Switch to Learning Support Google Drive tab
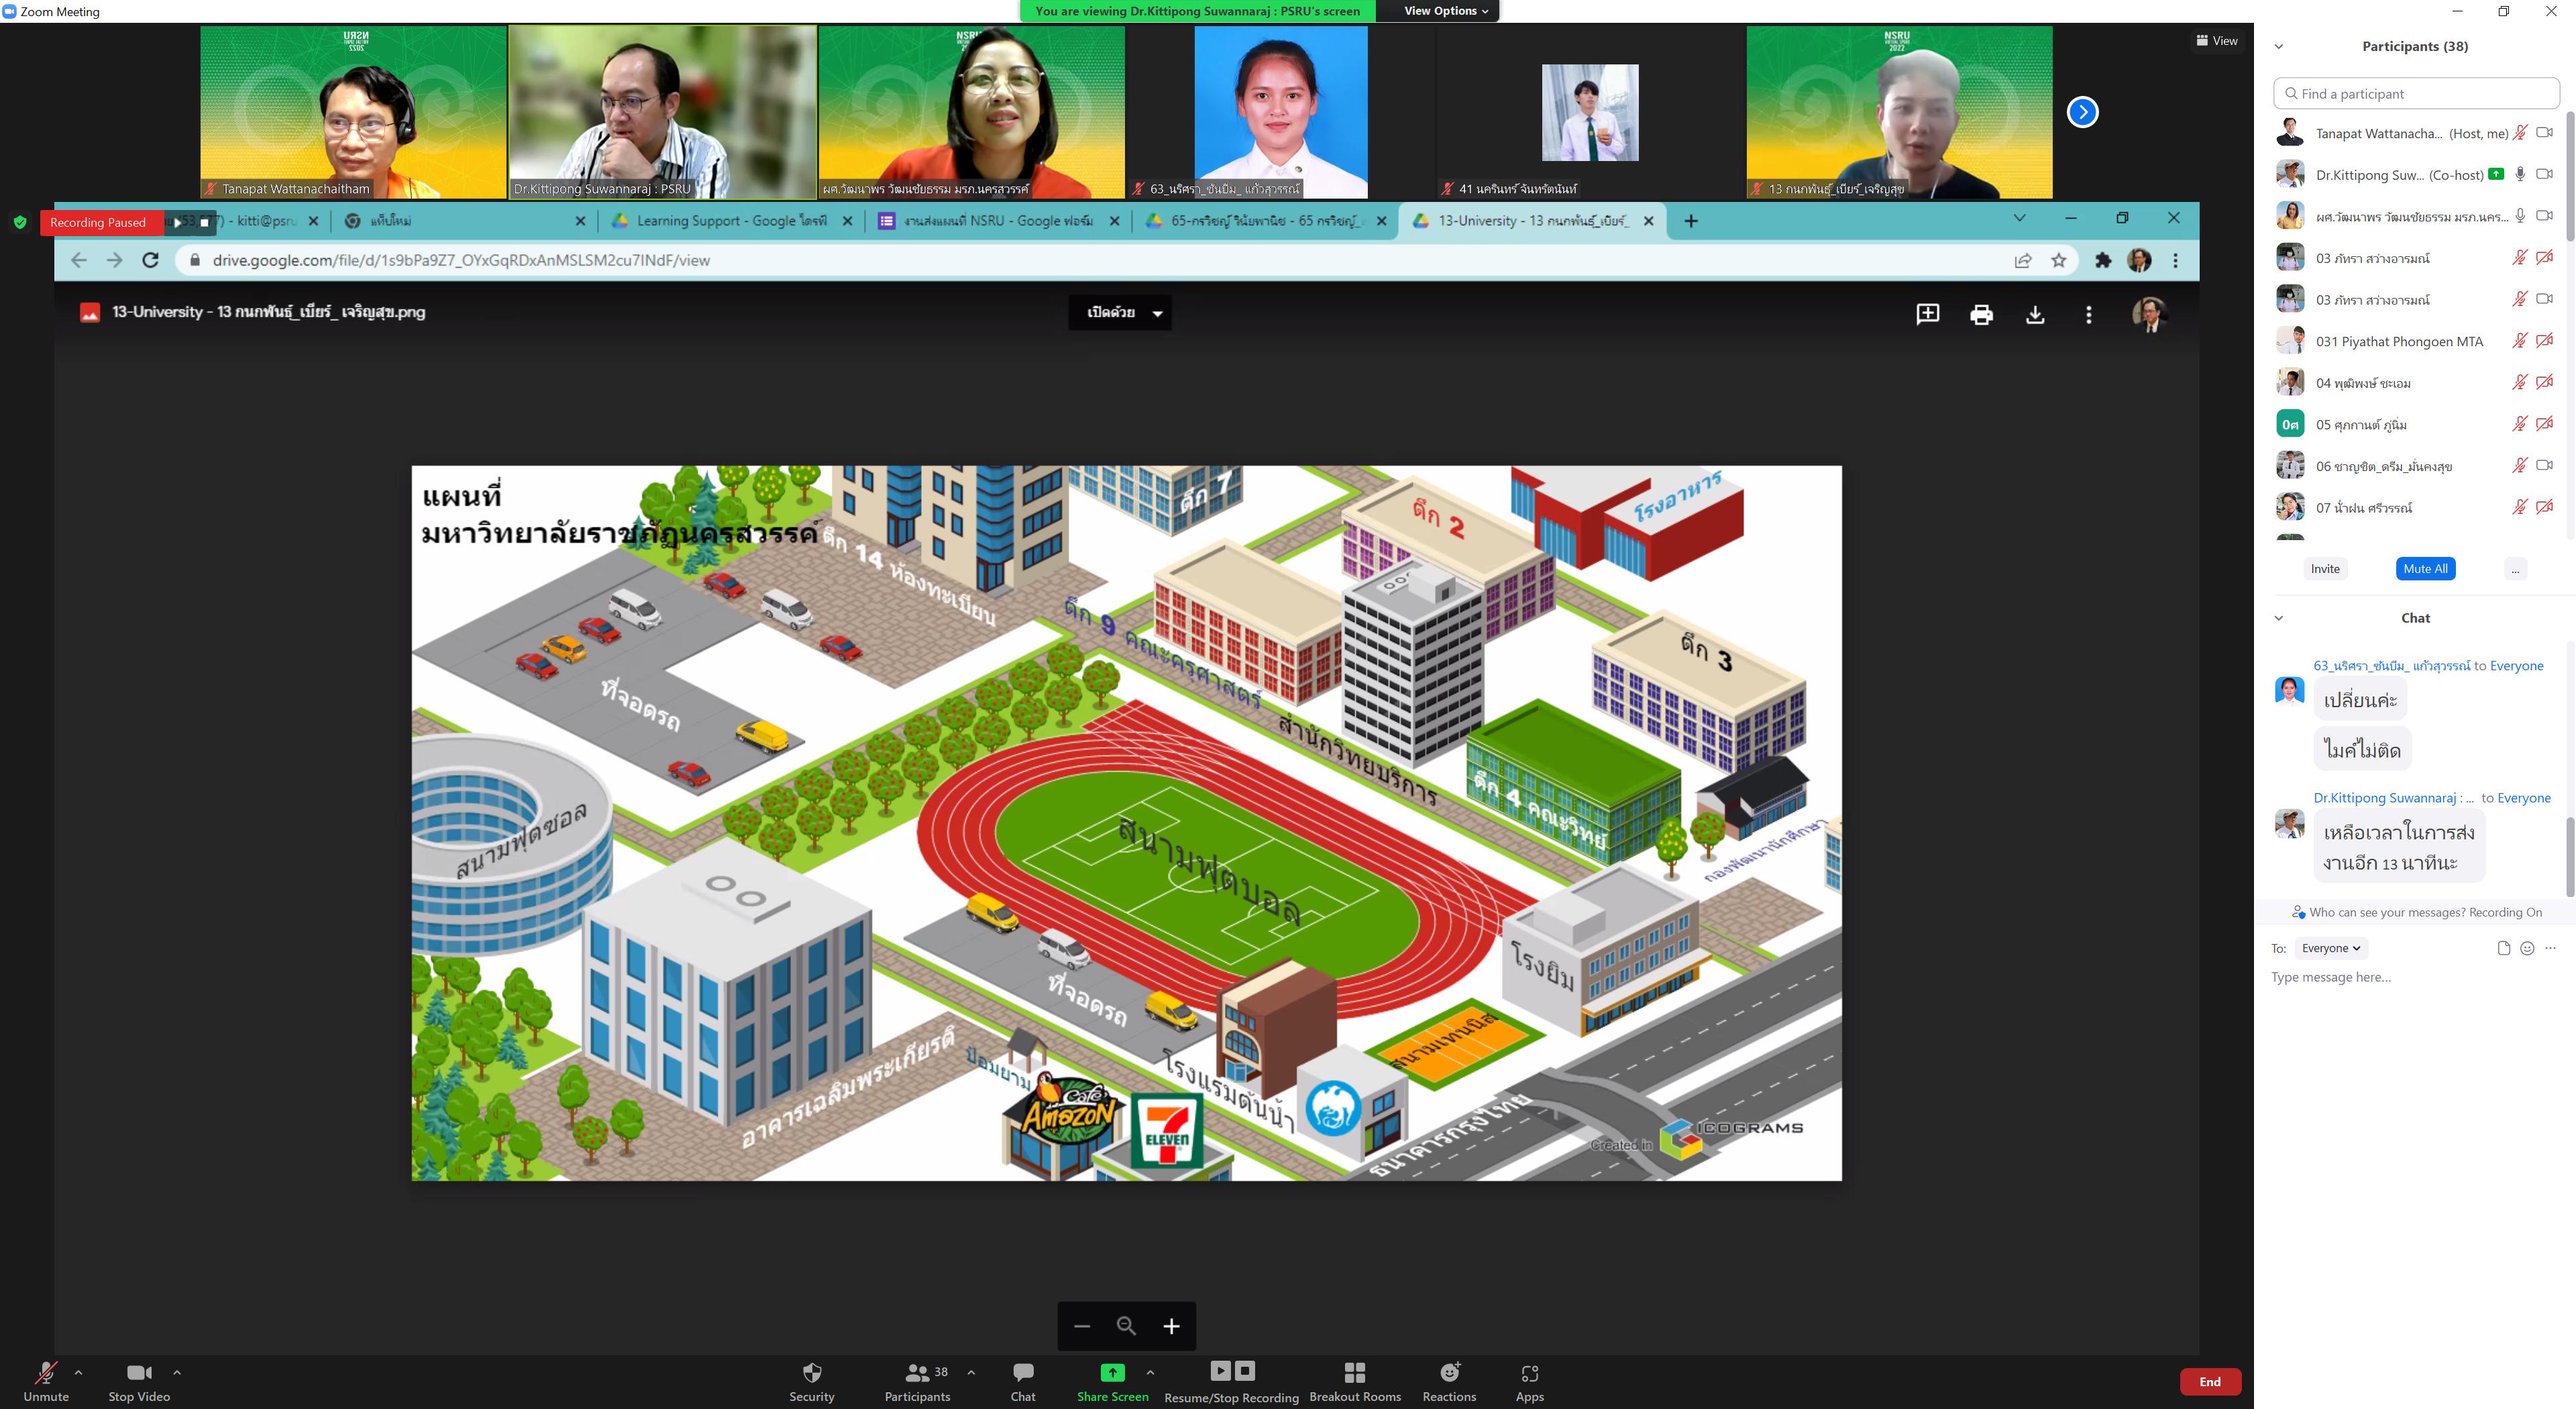Screen dimensions: 2576x1409 coord(732,221)
